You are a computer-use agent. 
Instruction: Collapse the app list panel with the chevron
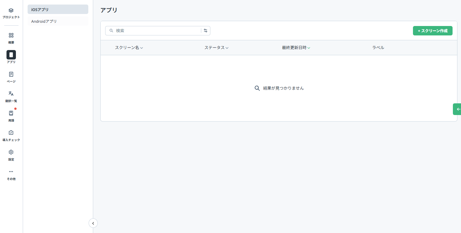pyautogui.click(x=93, y=223)
